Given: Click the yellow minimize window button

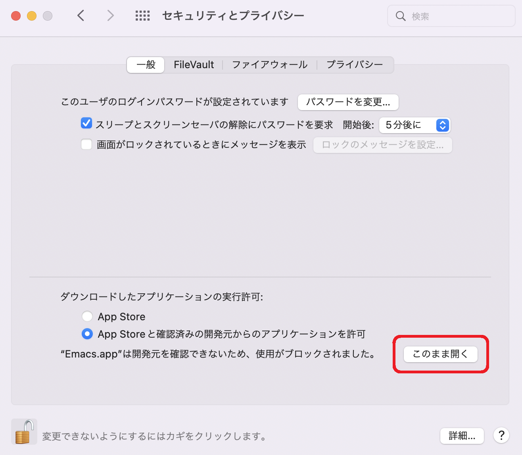Looking at the screenshot, I should pos(32,16).
